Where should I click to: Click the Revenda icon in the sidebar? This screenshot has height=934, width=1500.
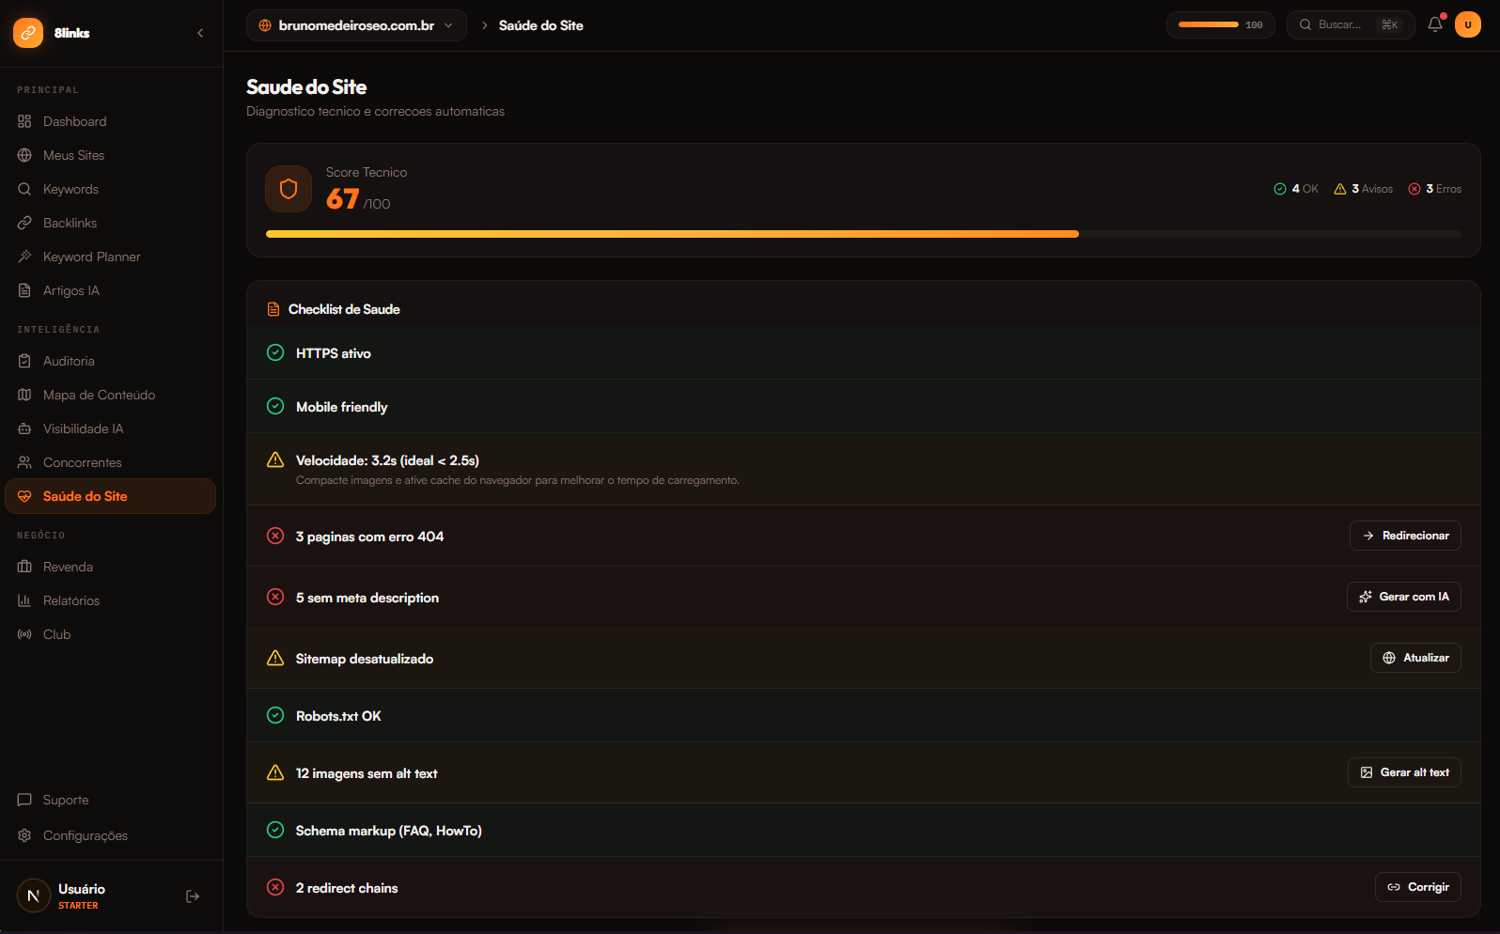(24, 567)
